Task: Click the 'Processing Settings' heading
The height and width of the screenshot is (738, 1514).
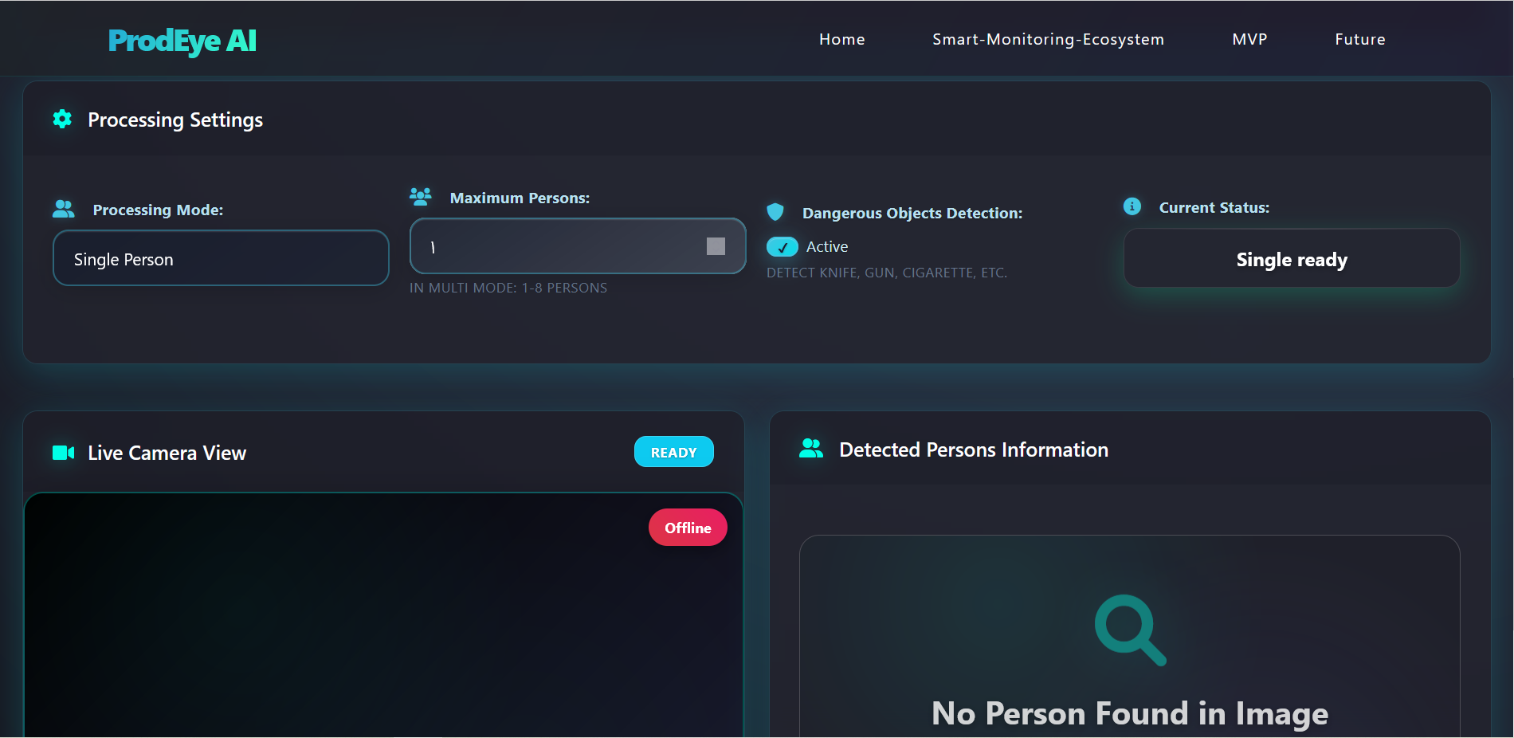Action: pos(175,120)
